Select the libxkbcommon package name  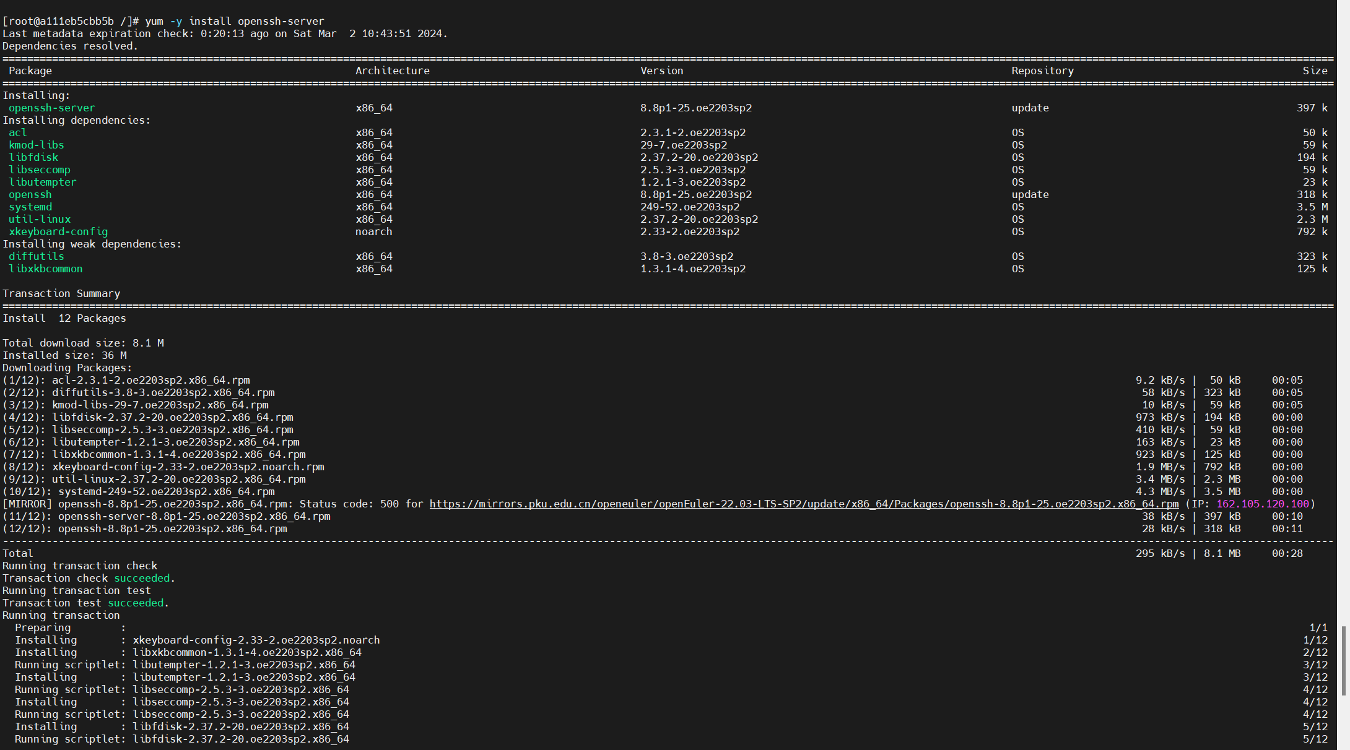click(46, 269)
